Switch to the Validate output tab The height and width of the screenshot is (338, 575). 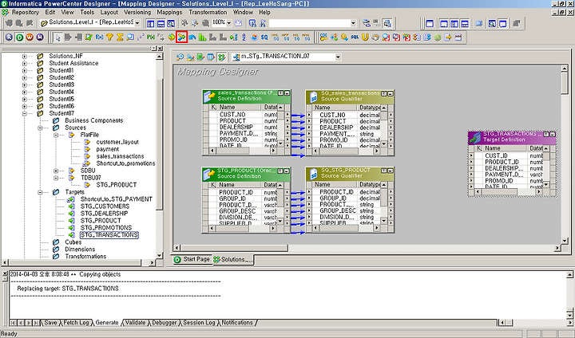(x=135, y=323)
